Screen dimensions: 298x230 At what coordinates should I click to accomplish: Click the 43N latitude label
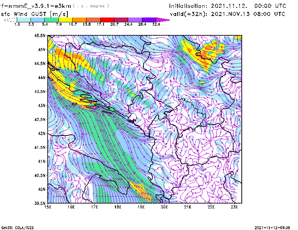(42, 105)
